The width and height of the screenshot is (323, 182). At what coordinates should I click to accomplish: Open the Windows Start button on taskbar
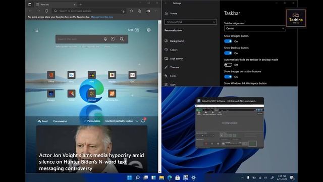pos(129,177)
